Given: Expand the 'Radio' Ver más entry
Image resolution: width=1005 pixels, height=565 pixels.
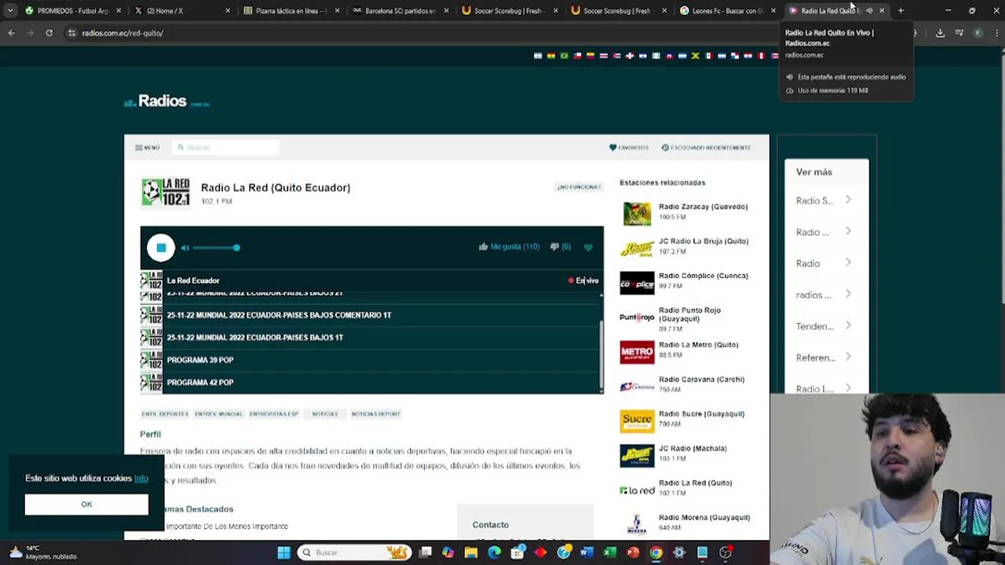Looking at the screenshot, I should (x=826, y=264).
